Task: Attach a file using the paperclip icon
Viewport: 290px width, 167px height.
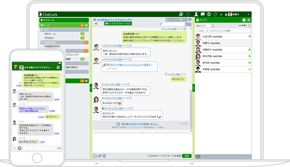Action: click(99, 156)
